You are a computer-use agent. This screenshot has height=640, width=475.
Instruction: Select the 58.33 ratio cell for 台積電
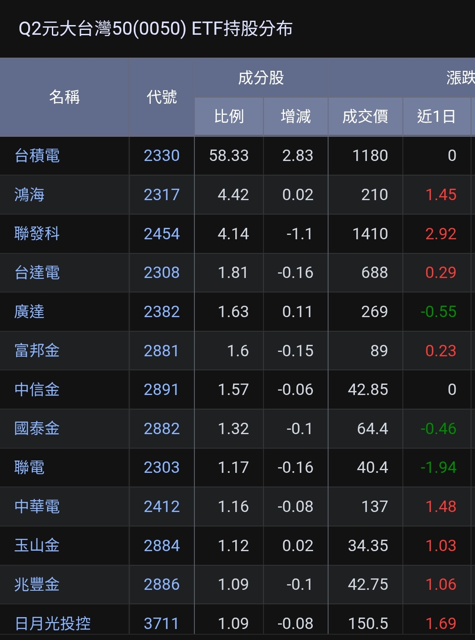pos(229,156)
